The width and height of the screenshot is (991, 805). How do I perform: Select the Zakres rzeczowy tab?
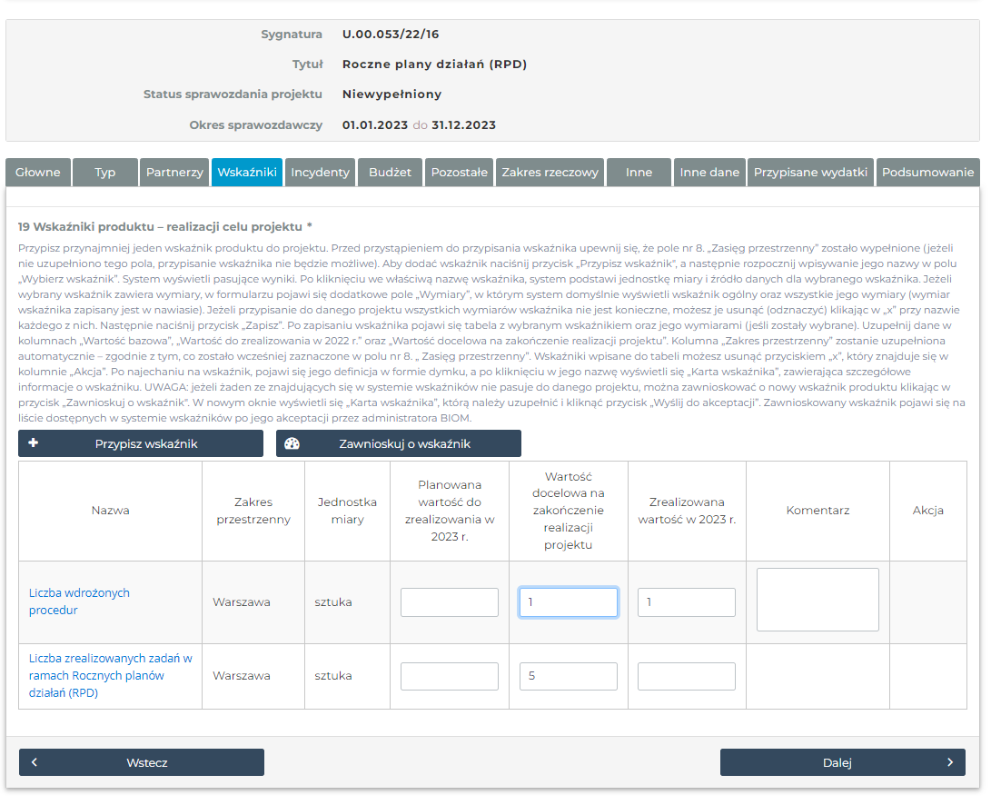coord(550,172)
